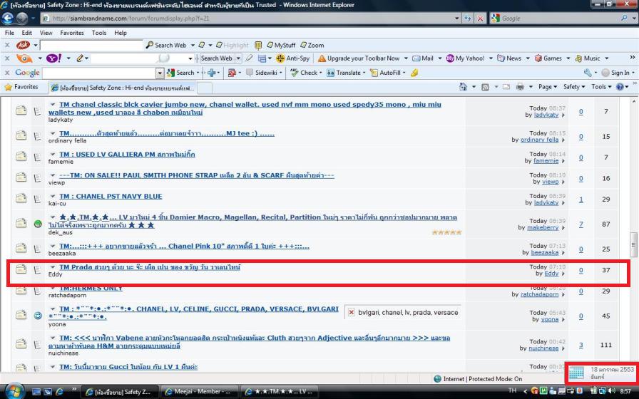Open Google toolbar wrench settings
This screenshot has width=639, height=399.
(x=587, y=73)
